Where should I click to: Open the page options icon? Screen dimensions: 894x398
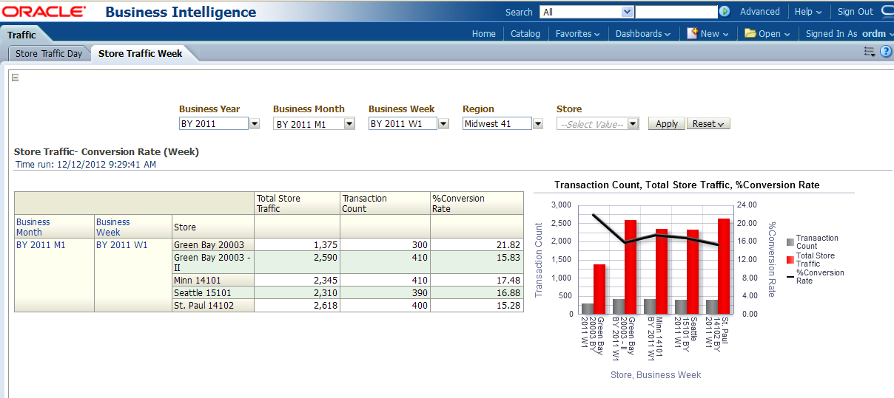(x=870, y=52)
